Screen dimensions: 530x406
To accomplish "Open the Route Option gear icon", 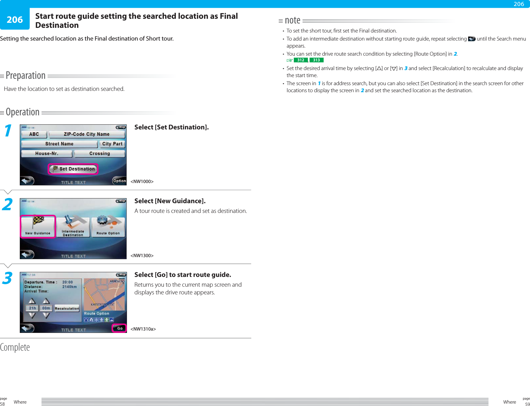I will [108, 227].
